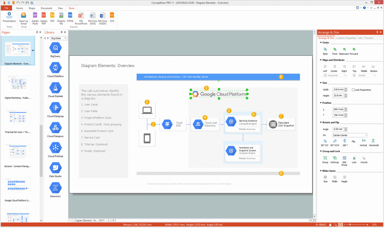The width and height of the screenshot is (384, 235).
Task: Move object Backward one level
Action: (x=344, y=51)
